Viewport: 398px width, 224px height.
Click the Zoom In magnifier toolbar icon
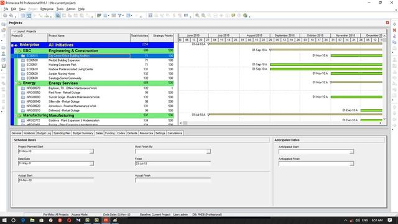[x=197, y=16]
